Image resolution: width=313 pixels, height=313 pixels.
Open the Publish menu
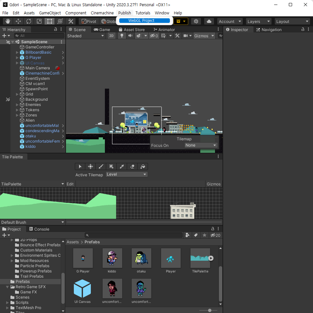coord(124,13)
